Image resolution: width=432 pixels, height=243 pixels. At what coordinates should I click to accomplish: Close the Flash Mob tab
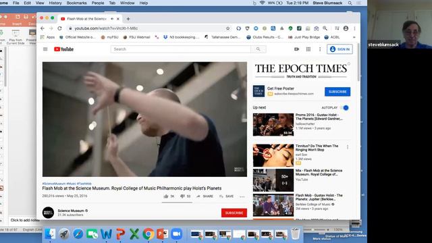pos(118,19)
